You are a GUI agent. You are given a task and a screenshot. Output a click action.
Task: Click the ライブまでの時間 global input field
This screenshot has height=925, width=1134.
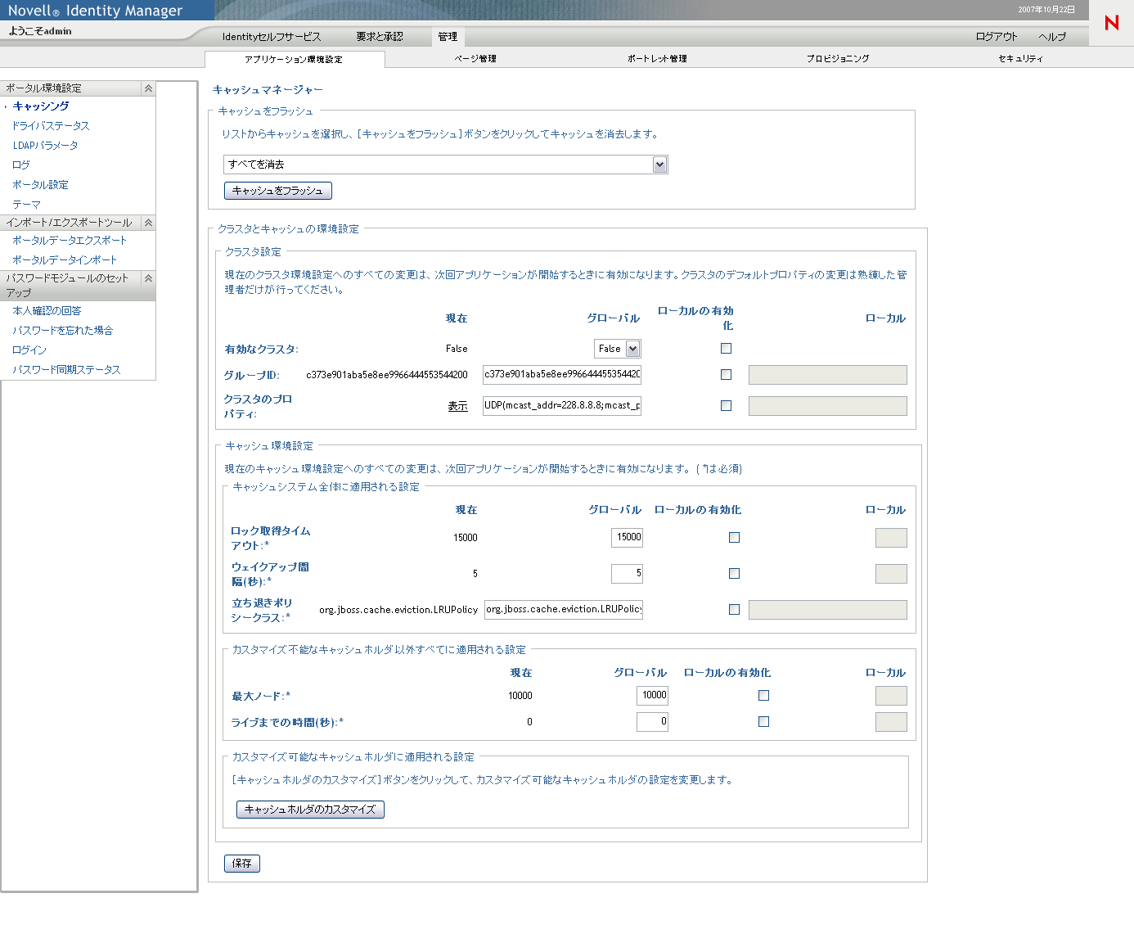click(652, 722)
